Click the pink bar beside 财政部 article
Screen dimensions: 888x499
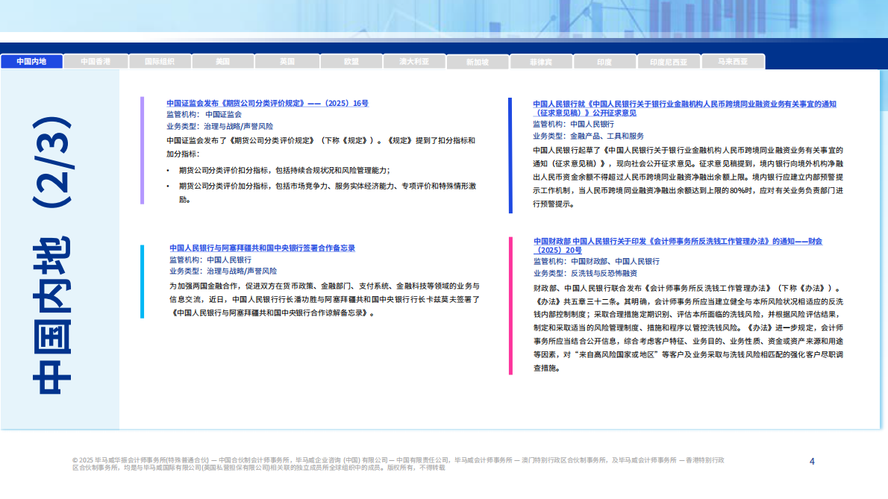510,305
